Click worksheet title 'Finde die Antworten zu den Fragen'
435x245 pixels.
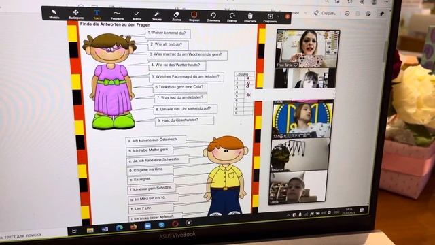pos(115,24)
